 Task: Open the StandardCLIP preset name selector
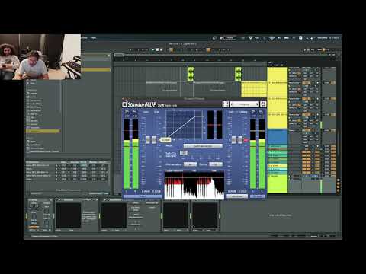pyautogui.click(x=244, y=104)
